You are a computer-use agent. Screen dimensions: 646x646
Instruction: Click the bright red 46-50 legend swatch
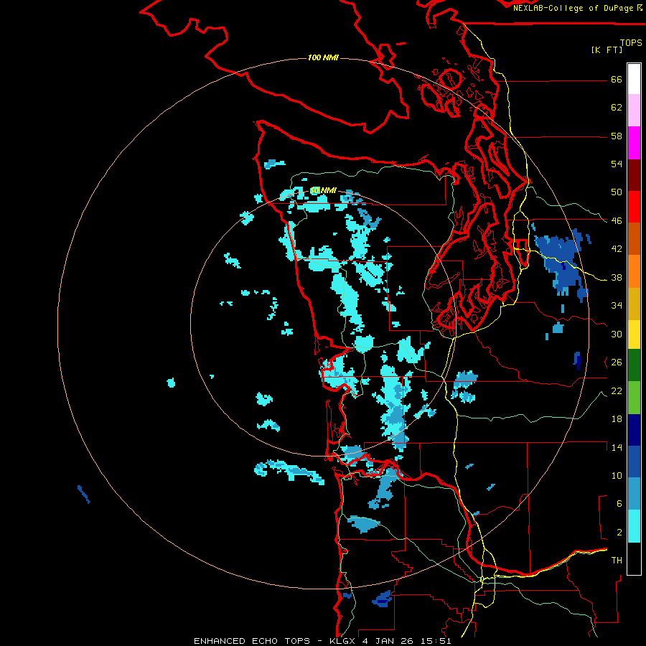(x=634, y=207)
